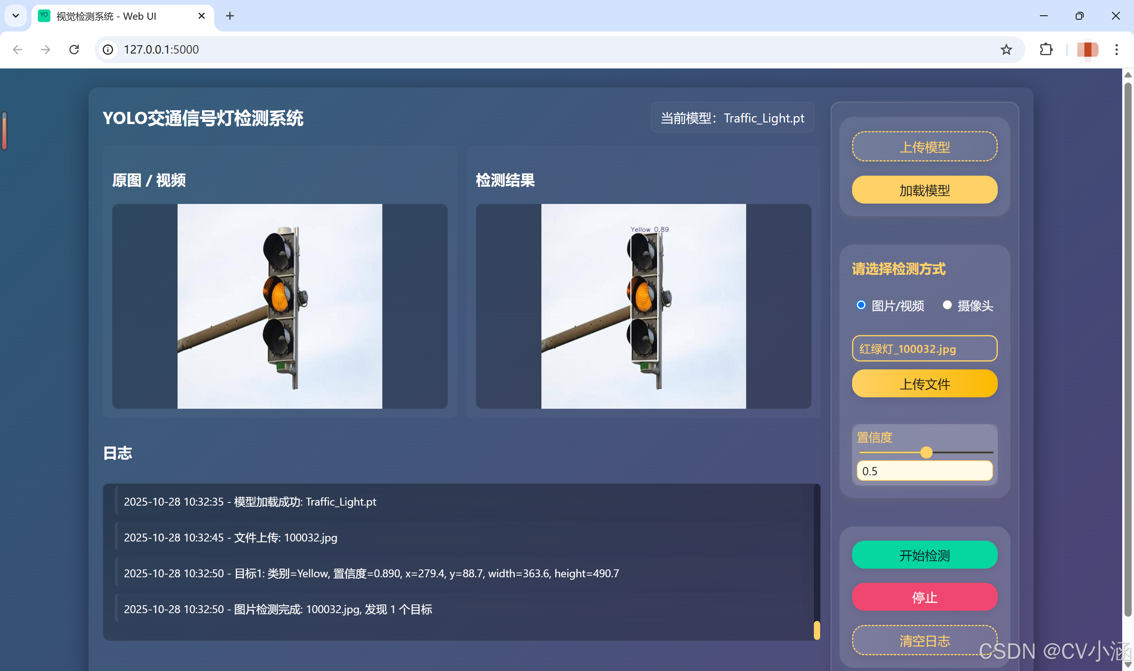Click the detection result image thumbnail
Viewport: 1134px width, 671px height.
click(643, 306)
